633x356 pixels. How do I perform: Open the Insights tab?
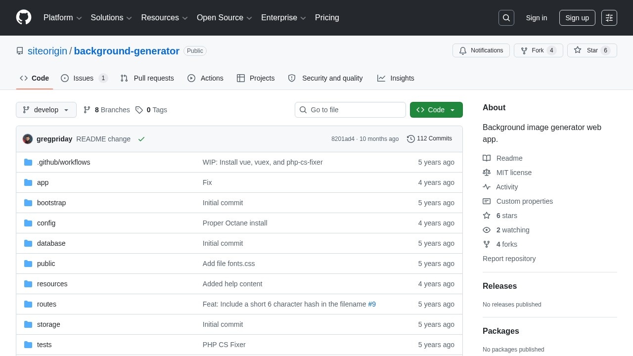(396, 78)
